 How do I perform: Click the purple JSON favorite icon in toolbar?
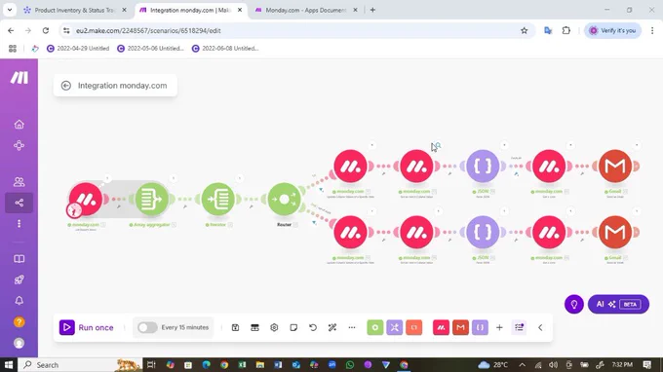pos(480,327)
